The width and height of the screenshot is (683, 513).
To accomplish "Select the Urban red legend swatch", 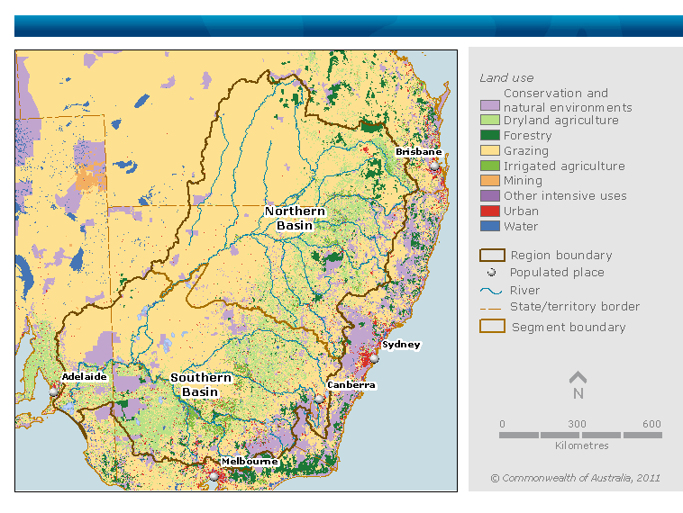I will (489, 211).
